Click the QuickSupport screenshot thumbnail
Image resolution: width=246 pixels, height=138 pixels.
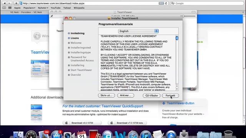tap(37, 113)
